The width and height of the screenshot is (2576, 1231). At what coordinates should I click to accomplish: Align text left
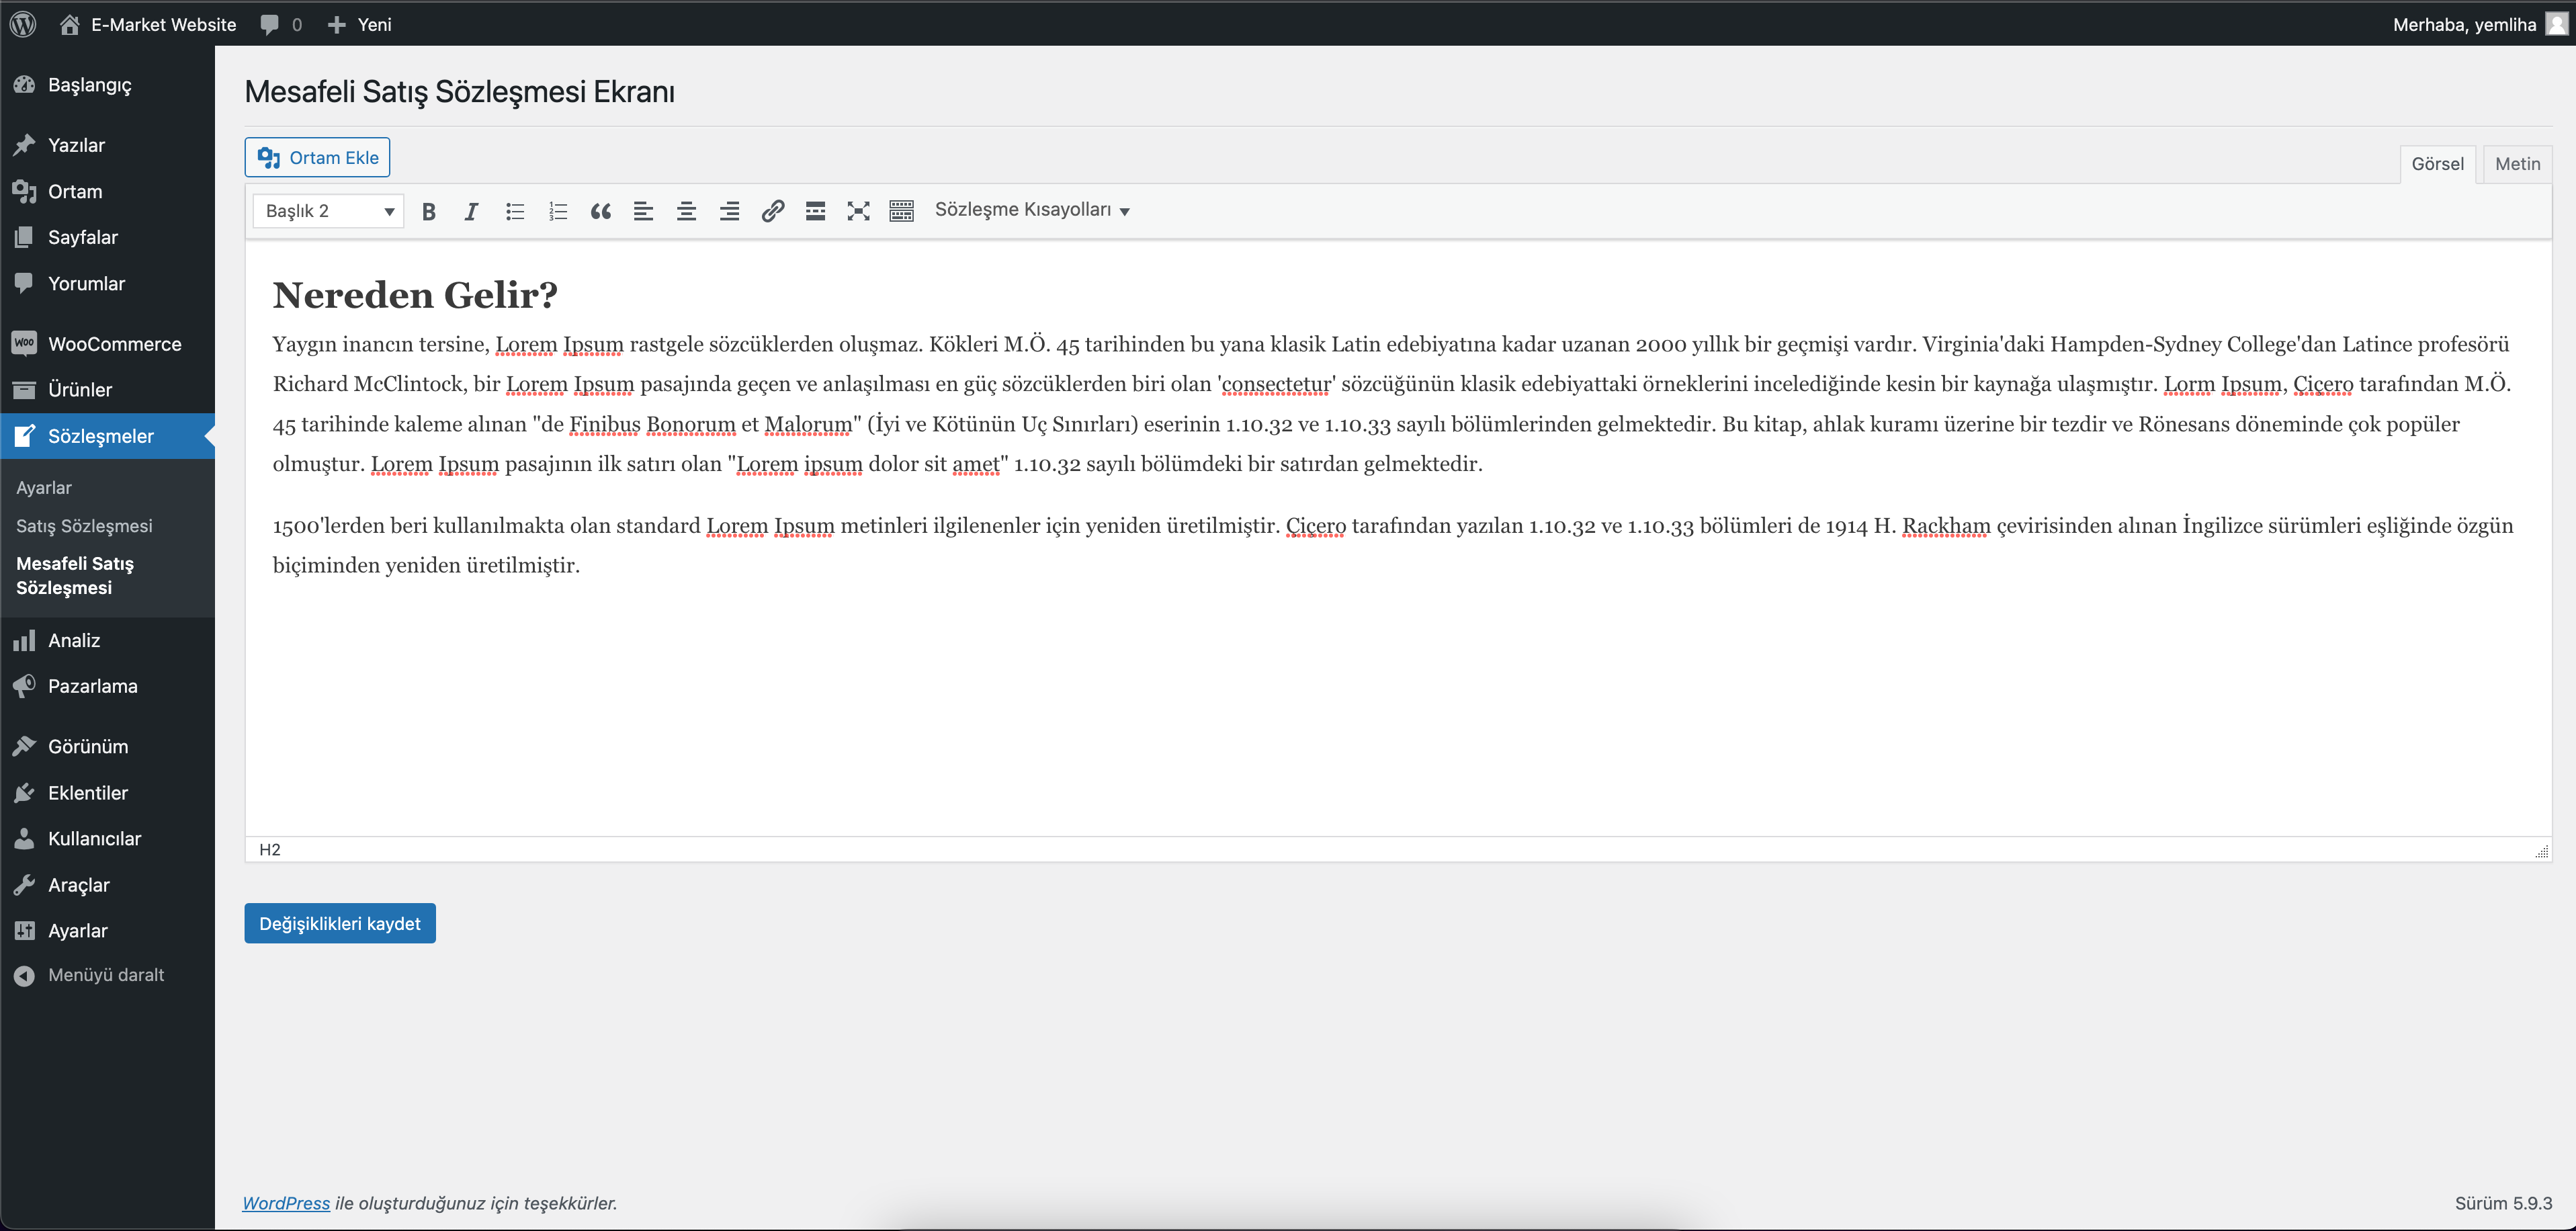(643, 211)
